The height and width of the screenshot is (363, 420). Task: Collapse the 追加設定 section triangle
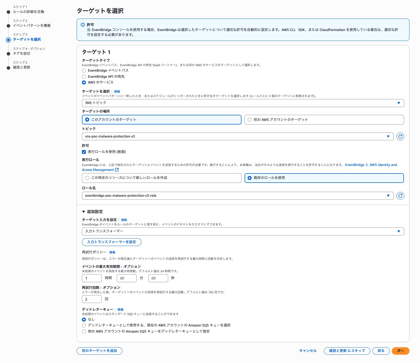point(84,212)
